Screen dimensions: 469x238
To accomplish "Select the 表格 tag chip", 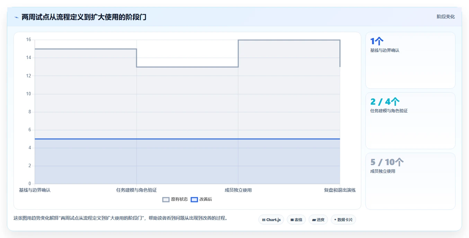I will point(296,220).
